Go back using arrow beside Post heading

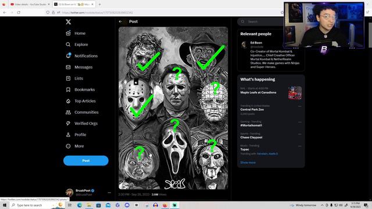[x=120, y=21]
